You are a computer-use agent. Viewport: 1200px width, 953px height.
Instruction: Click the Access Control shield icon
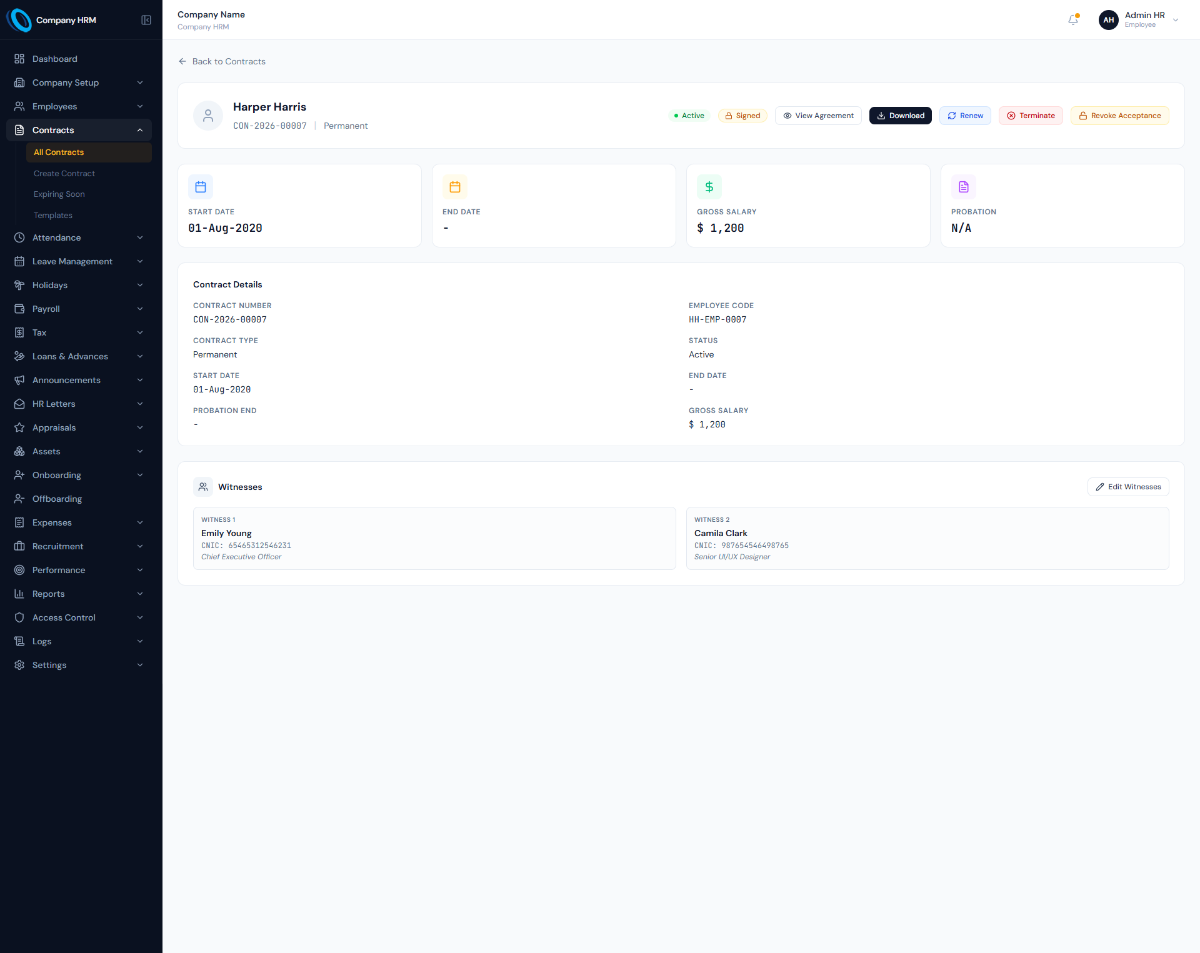coord(19,617)
